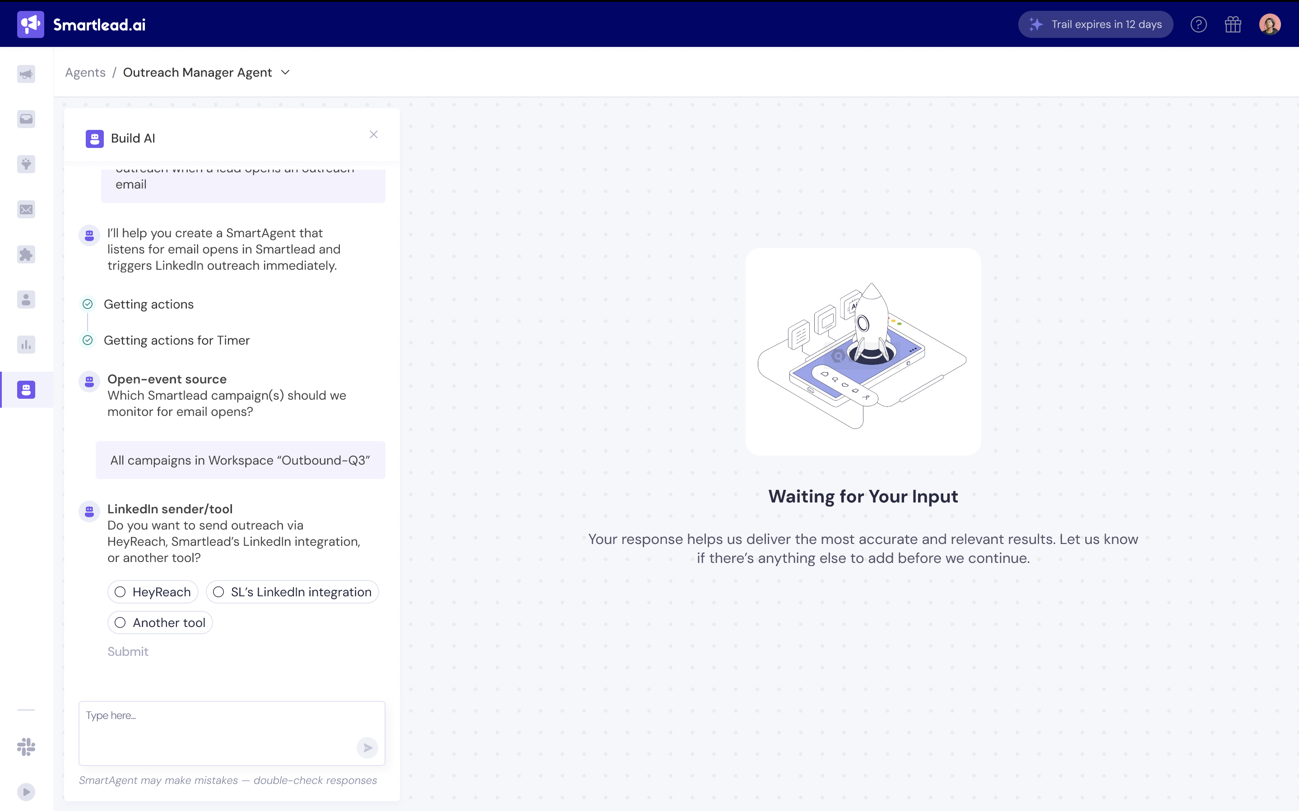The image size is (1299, 811).
Task: Click the Outbound-Q3 workspace reply message
Action: (241, 460)
